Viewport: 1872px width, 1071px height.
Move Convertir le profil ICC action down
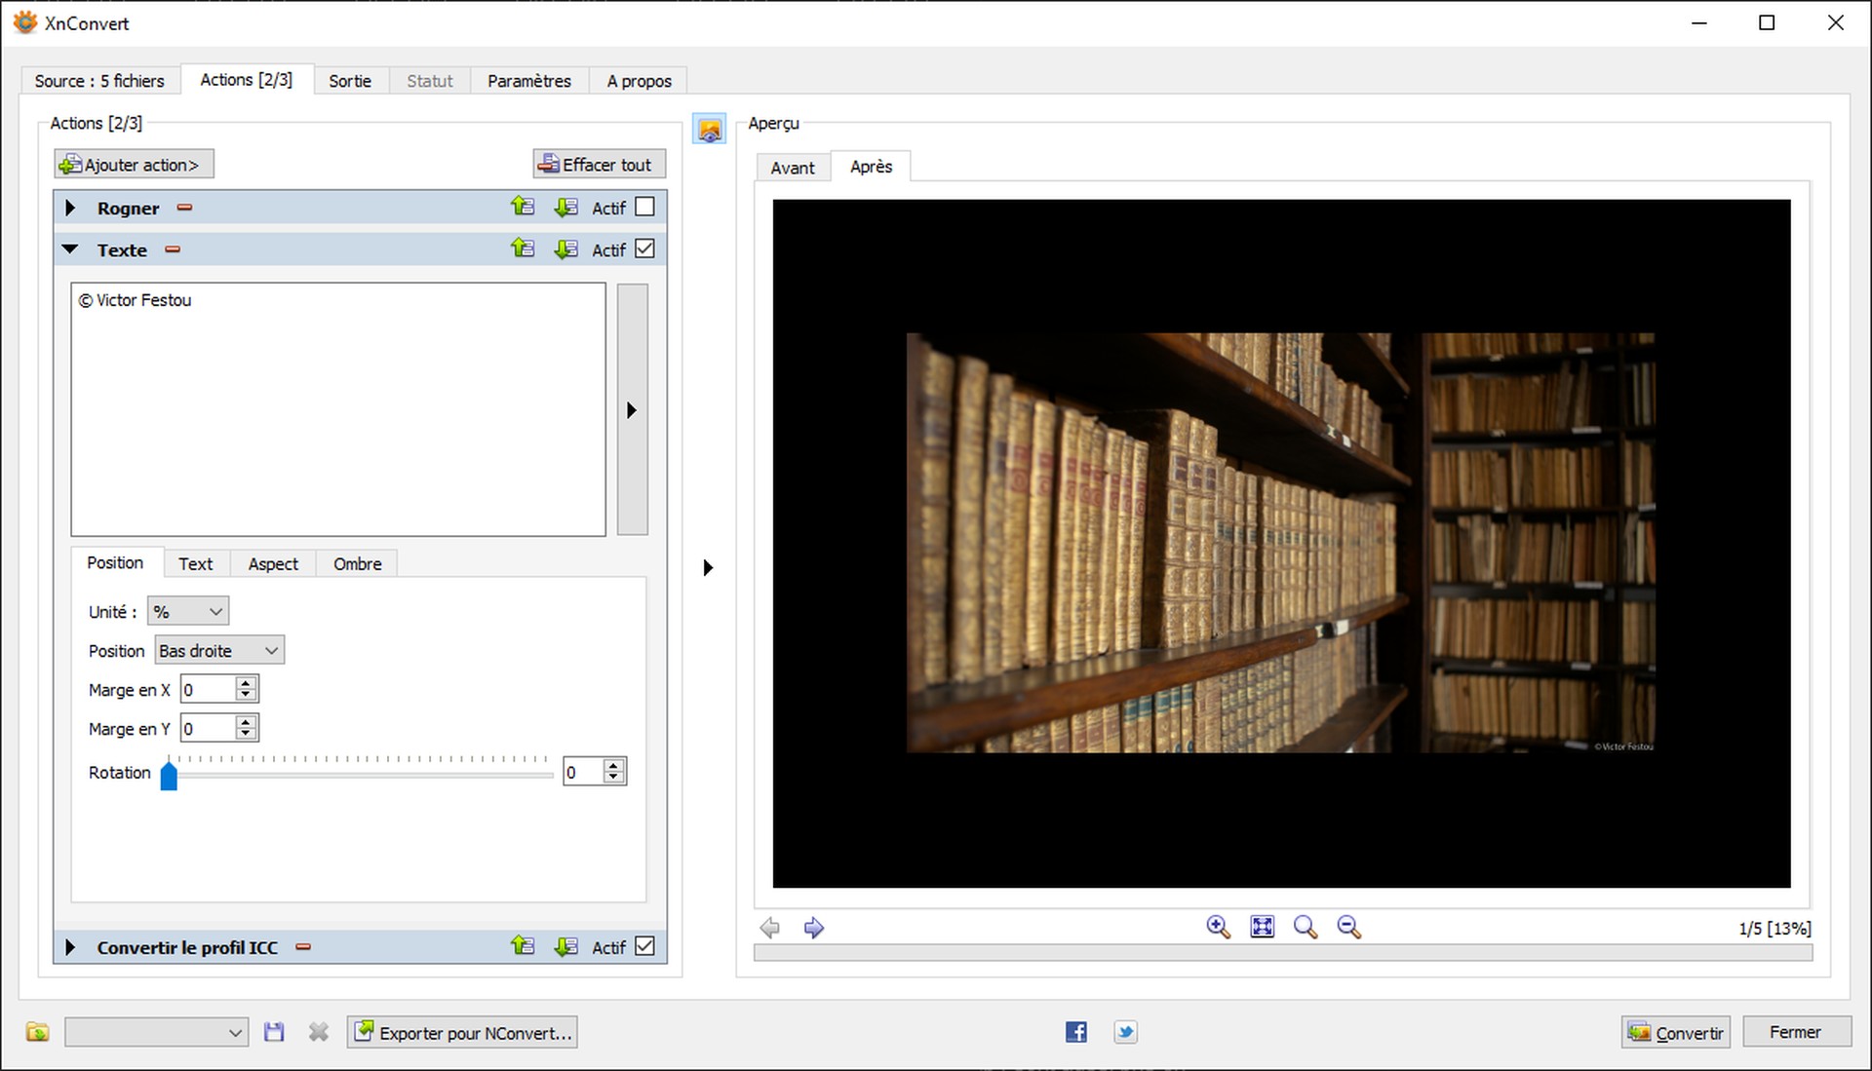tap(565, 946)
